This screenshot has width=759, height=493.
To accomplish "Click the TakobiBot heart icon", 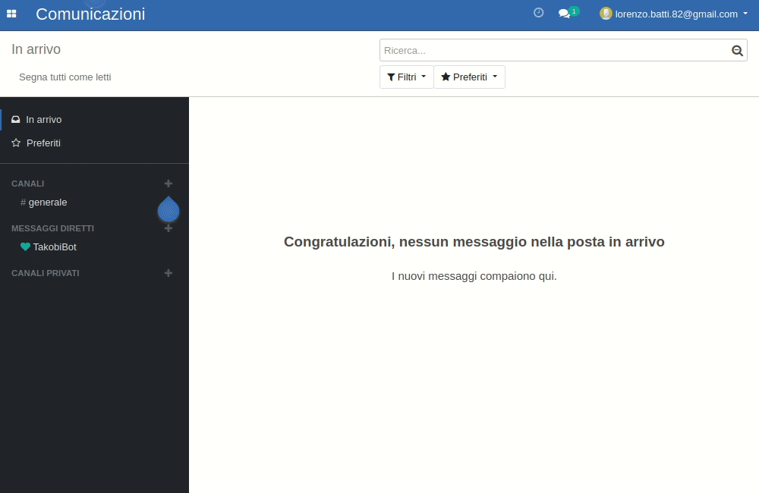I will point(25,246).
